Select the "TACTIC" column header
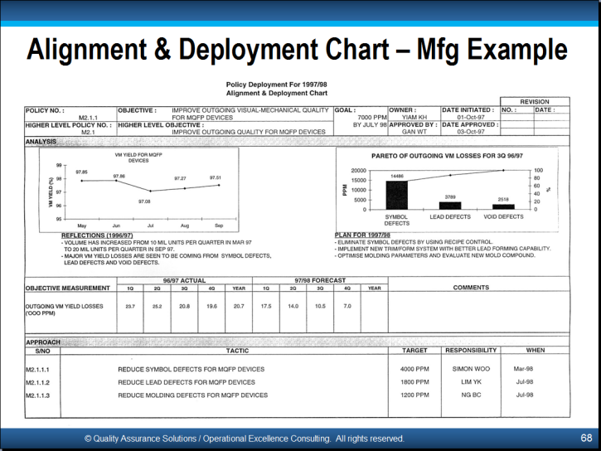Viewport: 601px width, 451px height. pyautogui.click(x=237, y=351)
